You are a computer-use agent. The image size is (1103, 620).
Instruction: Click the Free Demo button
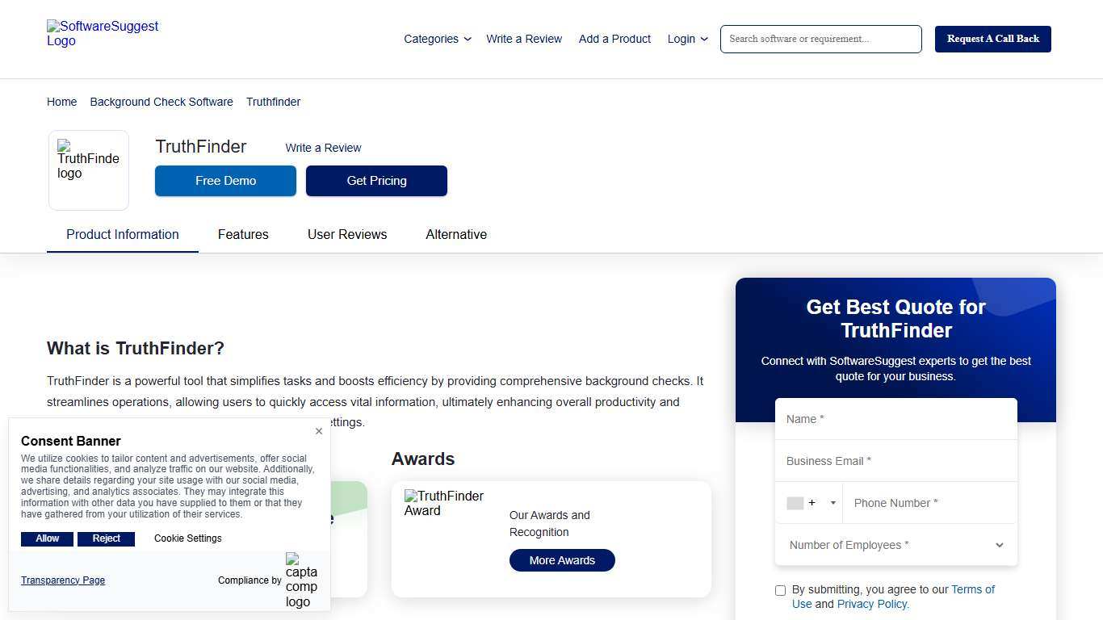click(225, 181)
